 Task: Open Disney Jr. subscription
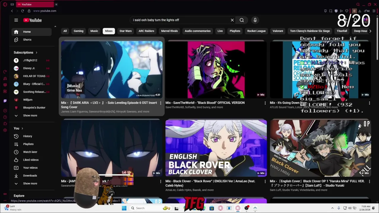point(32,68)
